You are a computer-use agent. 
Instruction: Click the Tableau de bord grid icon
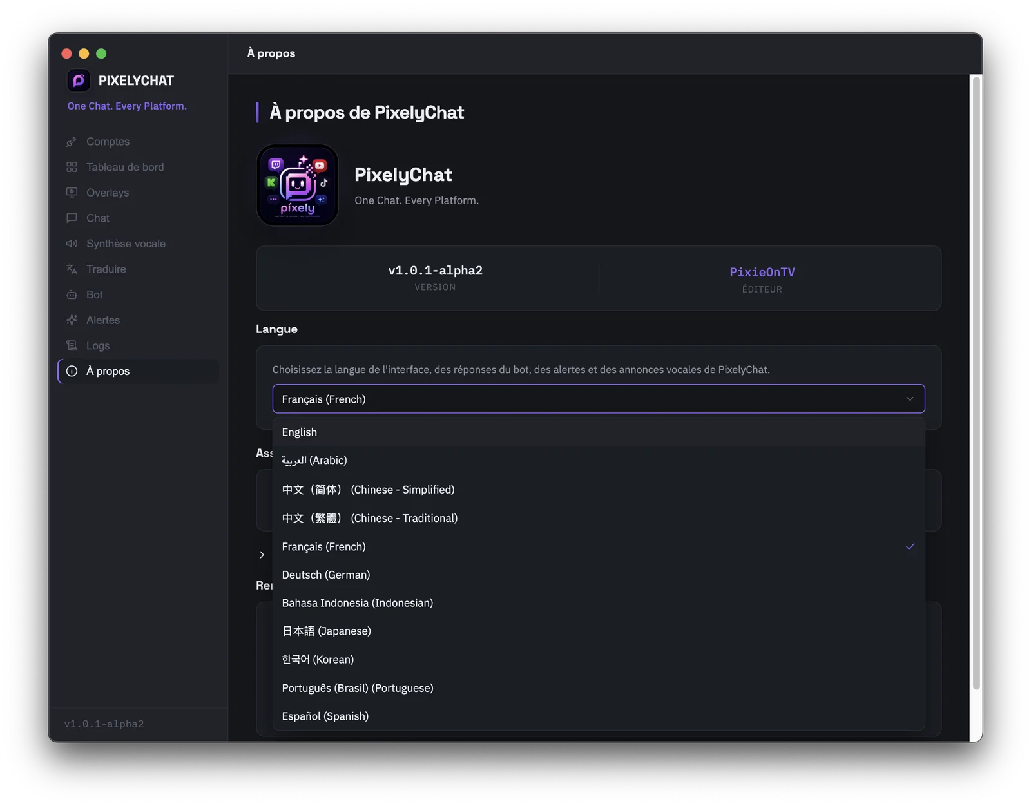tap(72, 167)
